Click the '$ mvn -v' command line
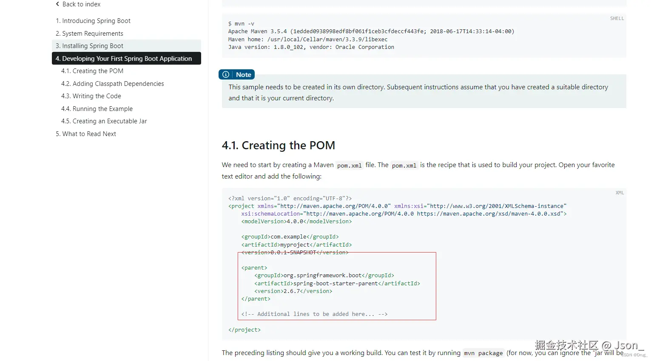 point(241,24)
